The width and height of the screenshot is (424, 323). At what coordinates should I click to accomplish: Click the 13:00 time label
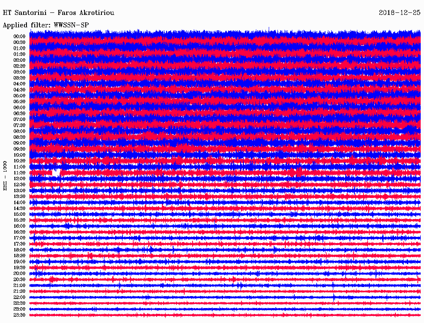19,191
